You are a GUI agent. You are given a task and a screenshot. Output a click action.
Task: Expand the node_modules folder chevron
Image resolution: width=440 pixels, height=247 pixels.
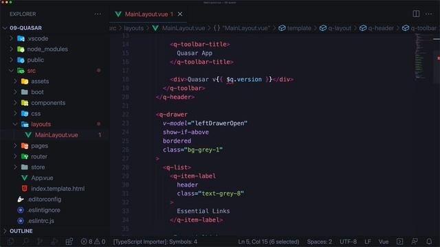(11, 49)
